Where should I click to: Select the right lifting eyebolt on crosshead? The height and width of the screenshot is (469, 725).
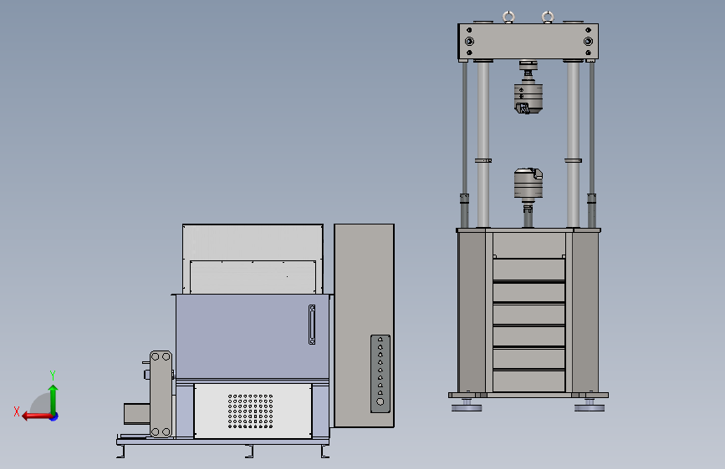pos(548,17)
